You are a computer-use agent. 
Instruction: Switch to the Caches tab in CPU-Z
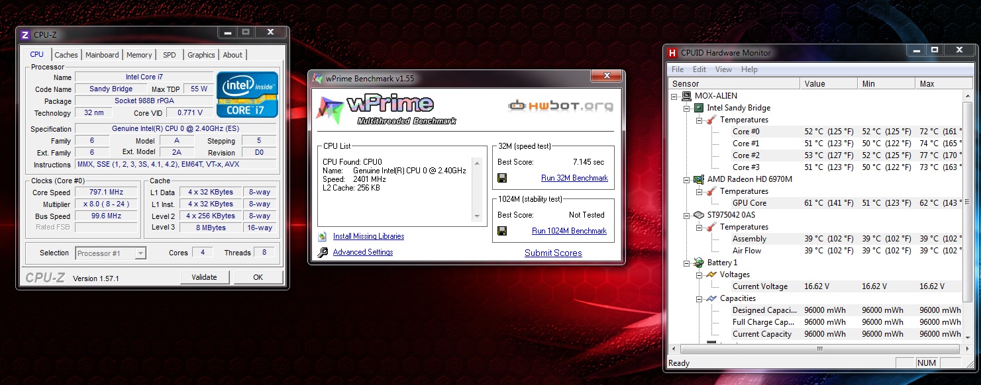(66, 55)
